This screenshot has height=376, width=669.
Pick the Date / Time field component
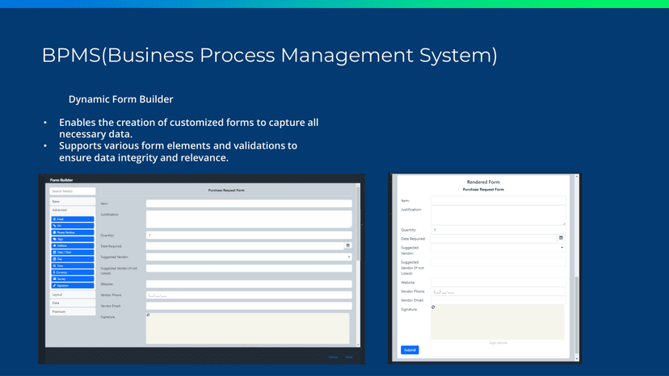click(72, 253)
